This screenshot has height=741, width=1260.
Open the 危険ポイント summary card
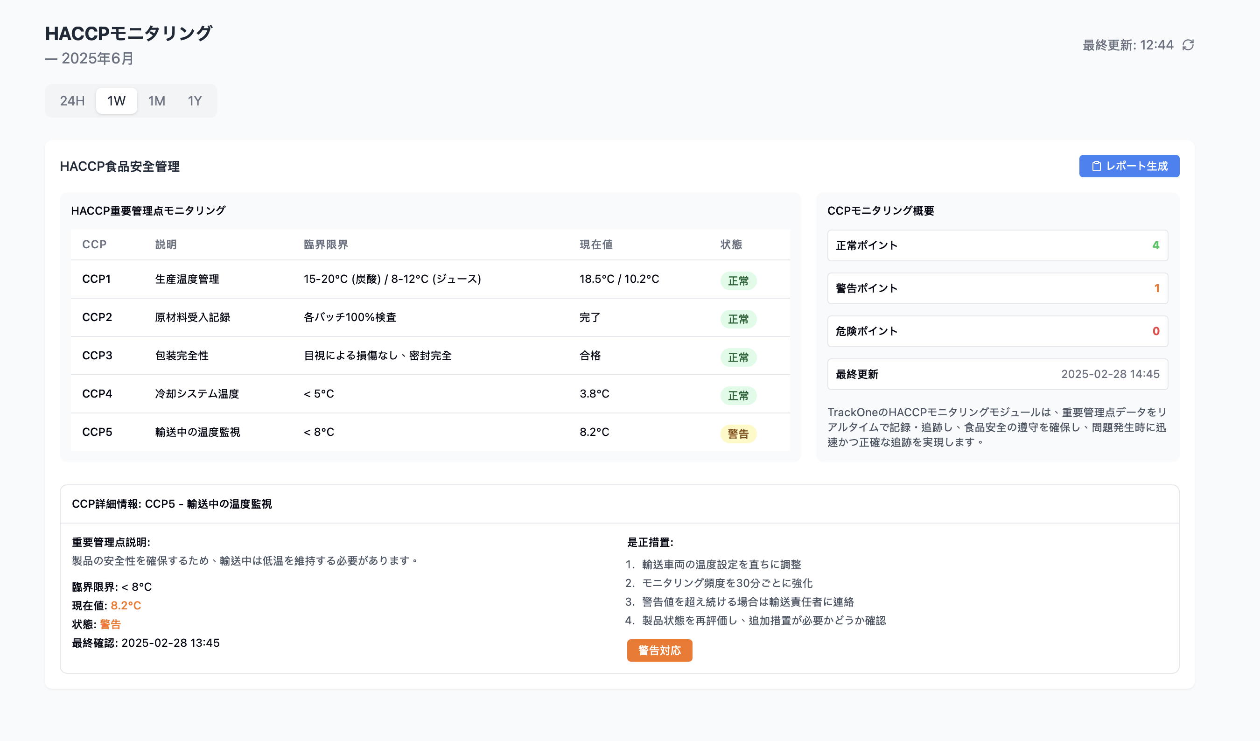click(x=997, y=331)
